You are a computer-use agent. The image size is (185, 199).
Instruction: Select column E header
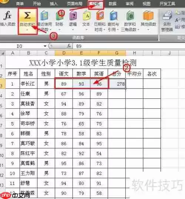(81, 53)
